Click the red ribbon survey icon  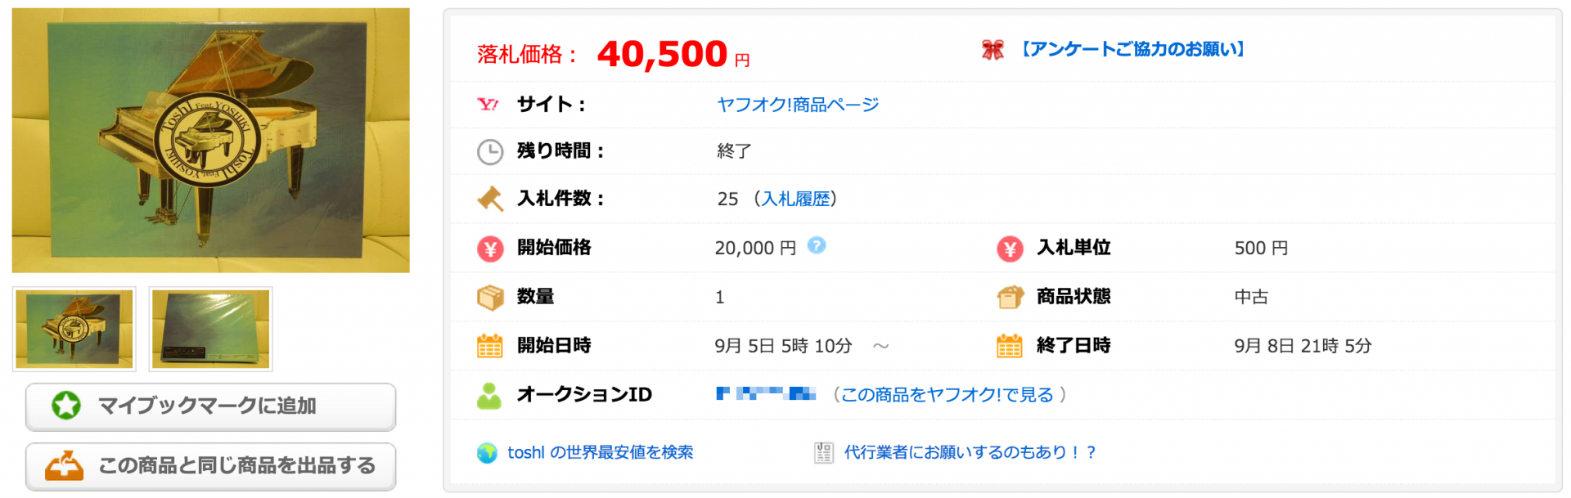993,50
